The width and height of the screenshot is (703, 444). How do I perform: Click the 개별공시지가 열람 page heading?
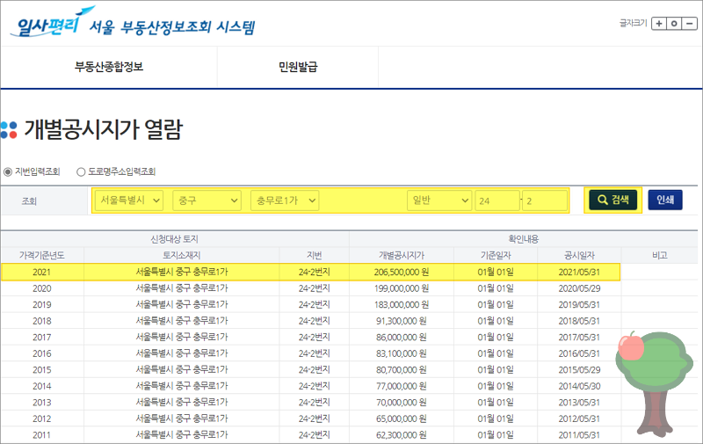(x=103, y=129)
